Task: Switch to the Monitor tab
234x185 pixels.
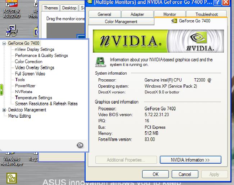Action: 170,14
